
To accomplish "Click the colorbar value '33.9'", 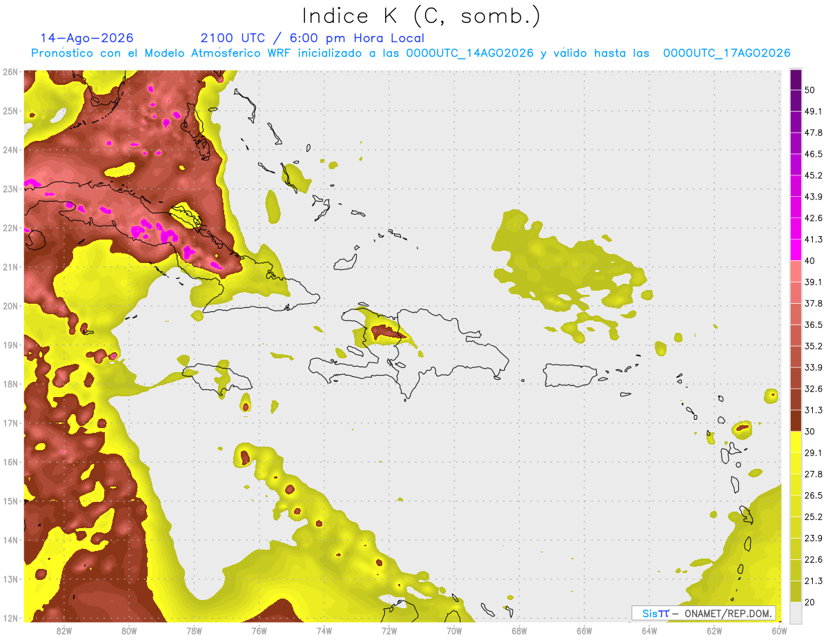I will (814, 367).
